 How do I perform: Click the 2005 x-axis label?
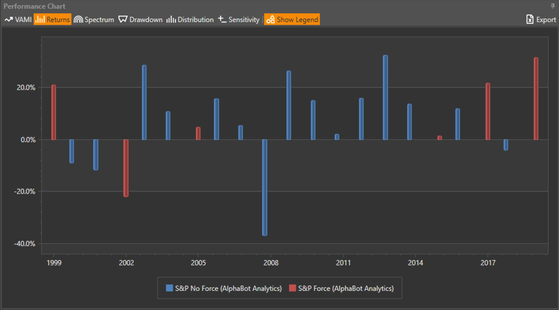click(x=198, y=263)
